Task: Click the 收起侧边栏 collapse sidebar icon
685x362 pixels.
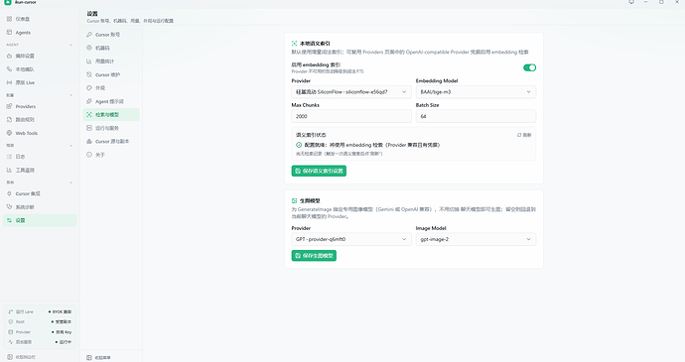Action: (10, 357)
